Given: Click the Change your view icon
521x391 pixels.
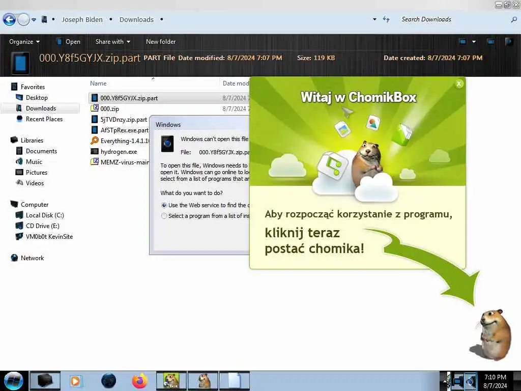Looking at the screenshot, I should (462, 42).
